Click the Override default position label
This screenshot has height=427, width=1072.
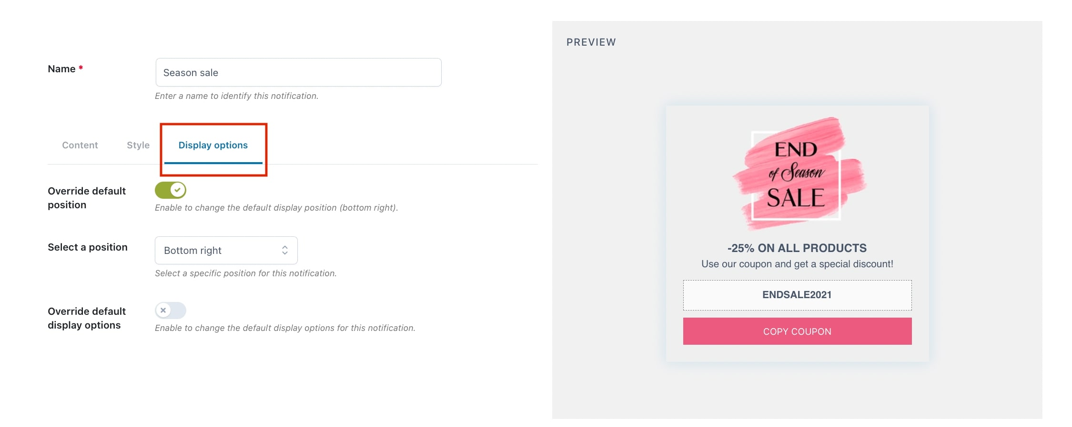tap(87, 198)
